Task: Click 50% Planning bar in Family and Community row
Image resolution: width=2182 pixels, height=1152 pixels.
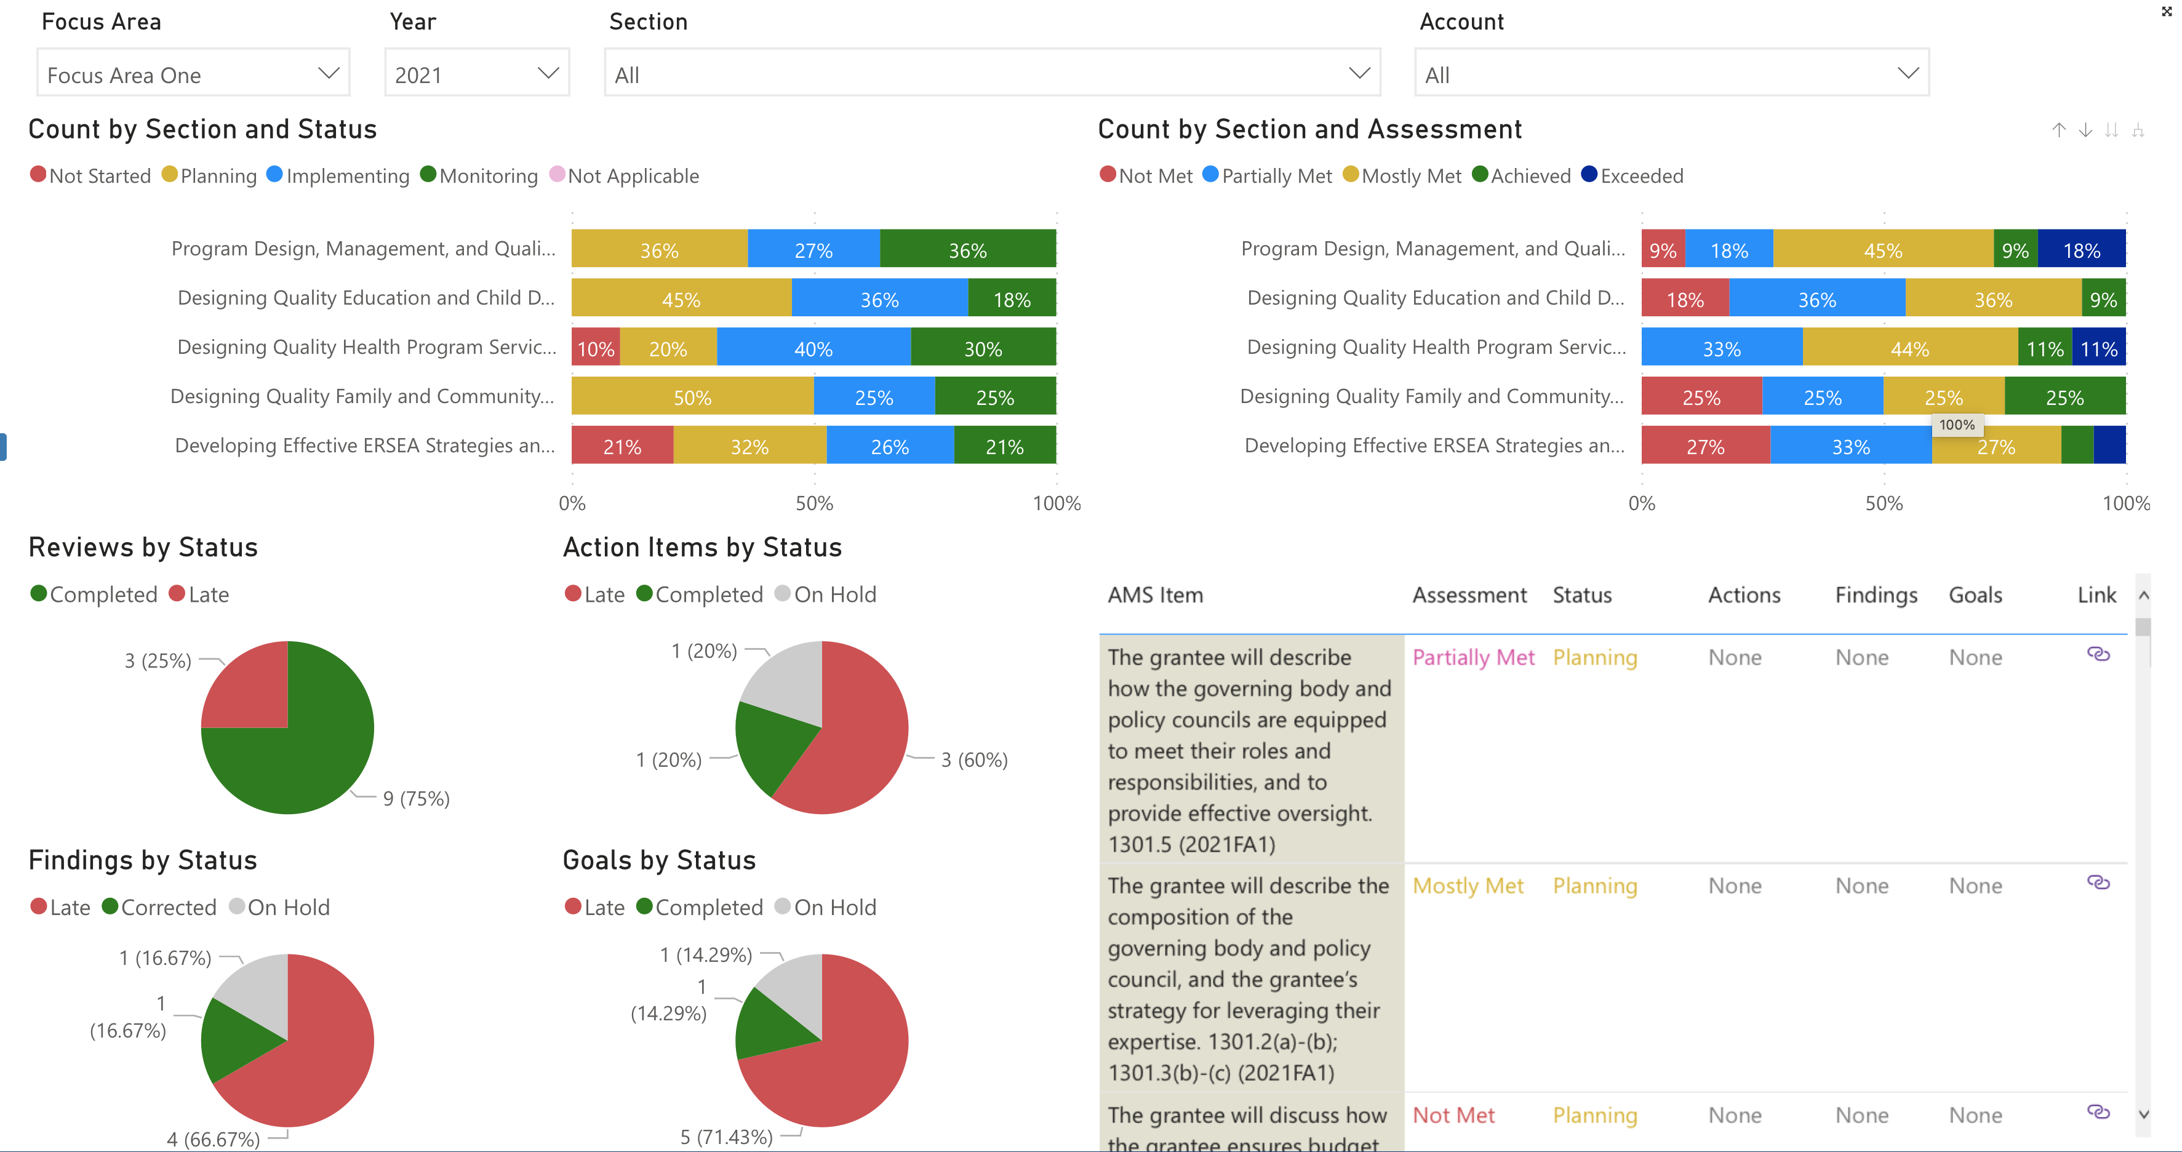Action: click(693, 396)
